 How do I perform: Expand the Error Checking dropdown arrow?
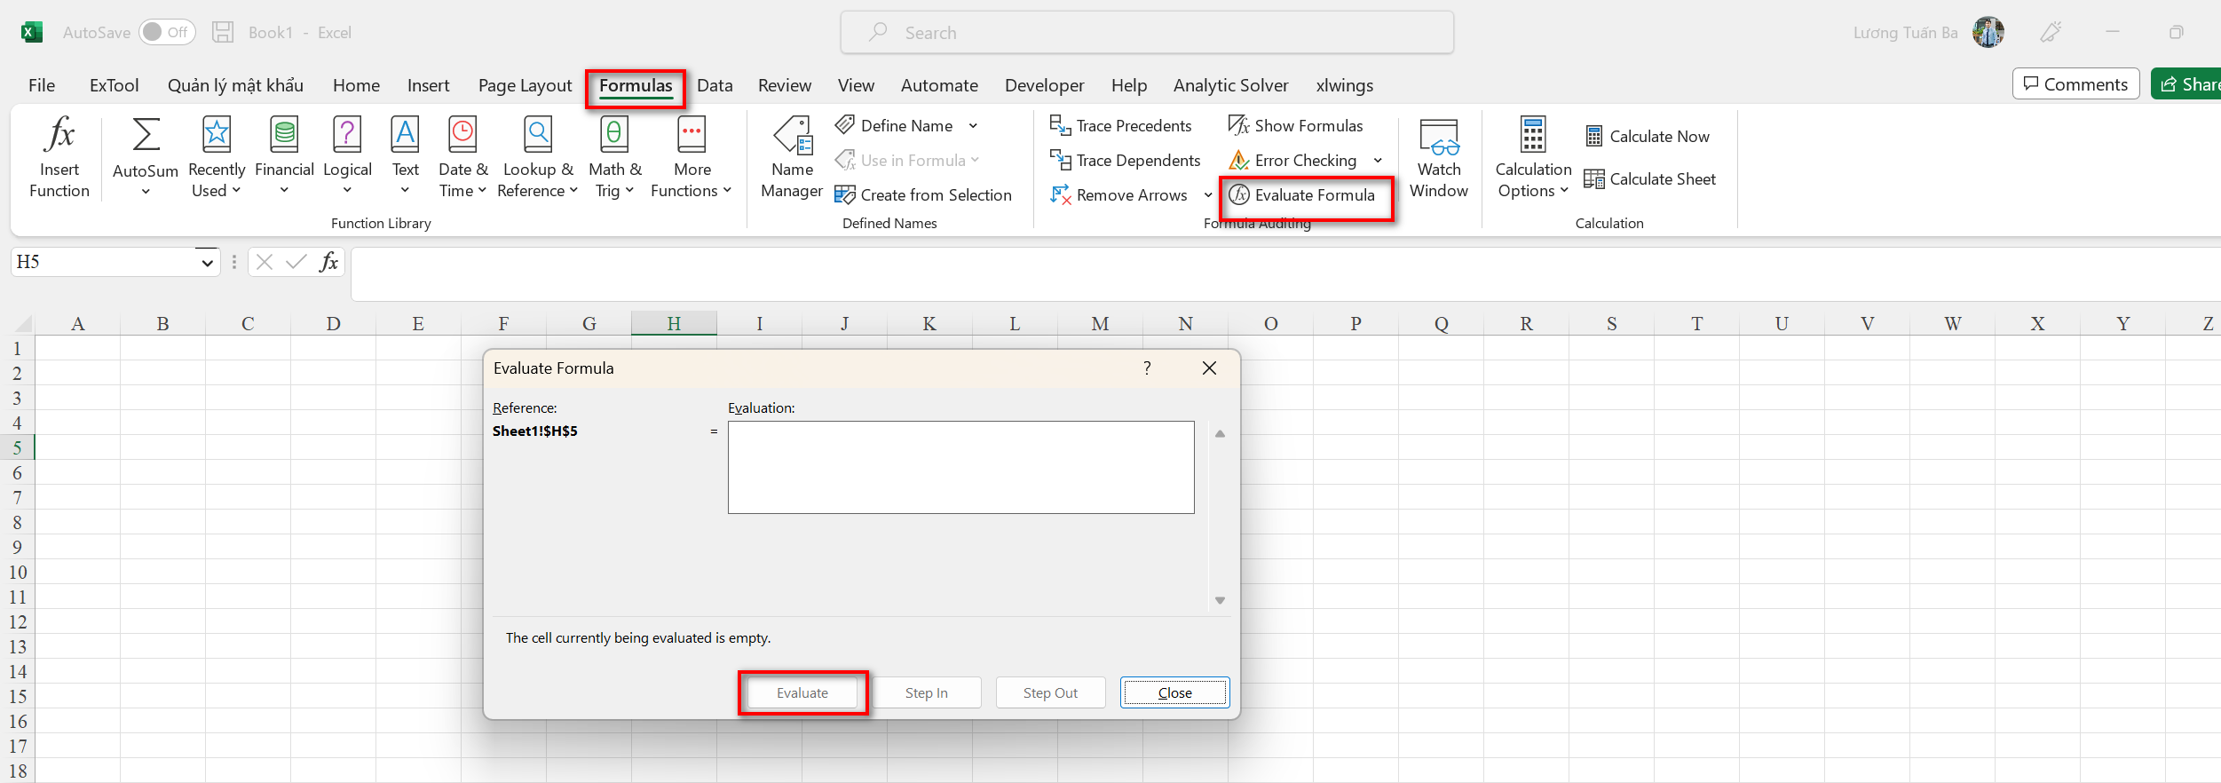coord(1378,161)
